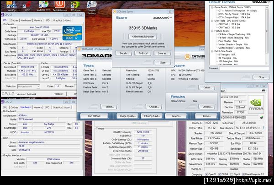Open the HDD desktop shortcut
This screenshot has width=274, height=185.
(x=27, y=5)
